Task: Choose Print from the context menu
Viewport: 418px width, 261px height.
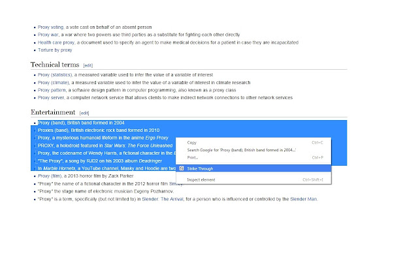Action: pos(193,157)
